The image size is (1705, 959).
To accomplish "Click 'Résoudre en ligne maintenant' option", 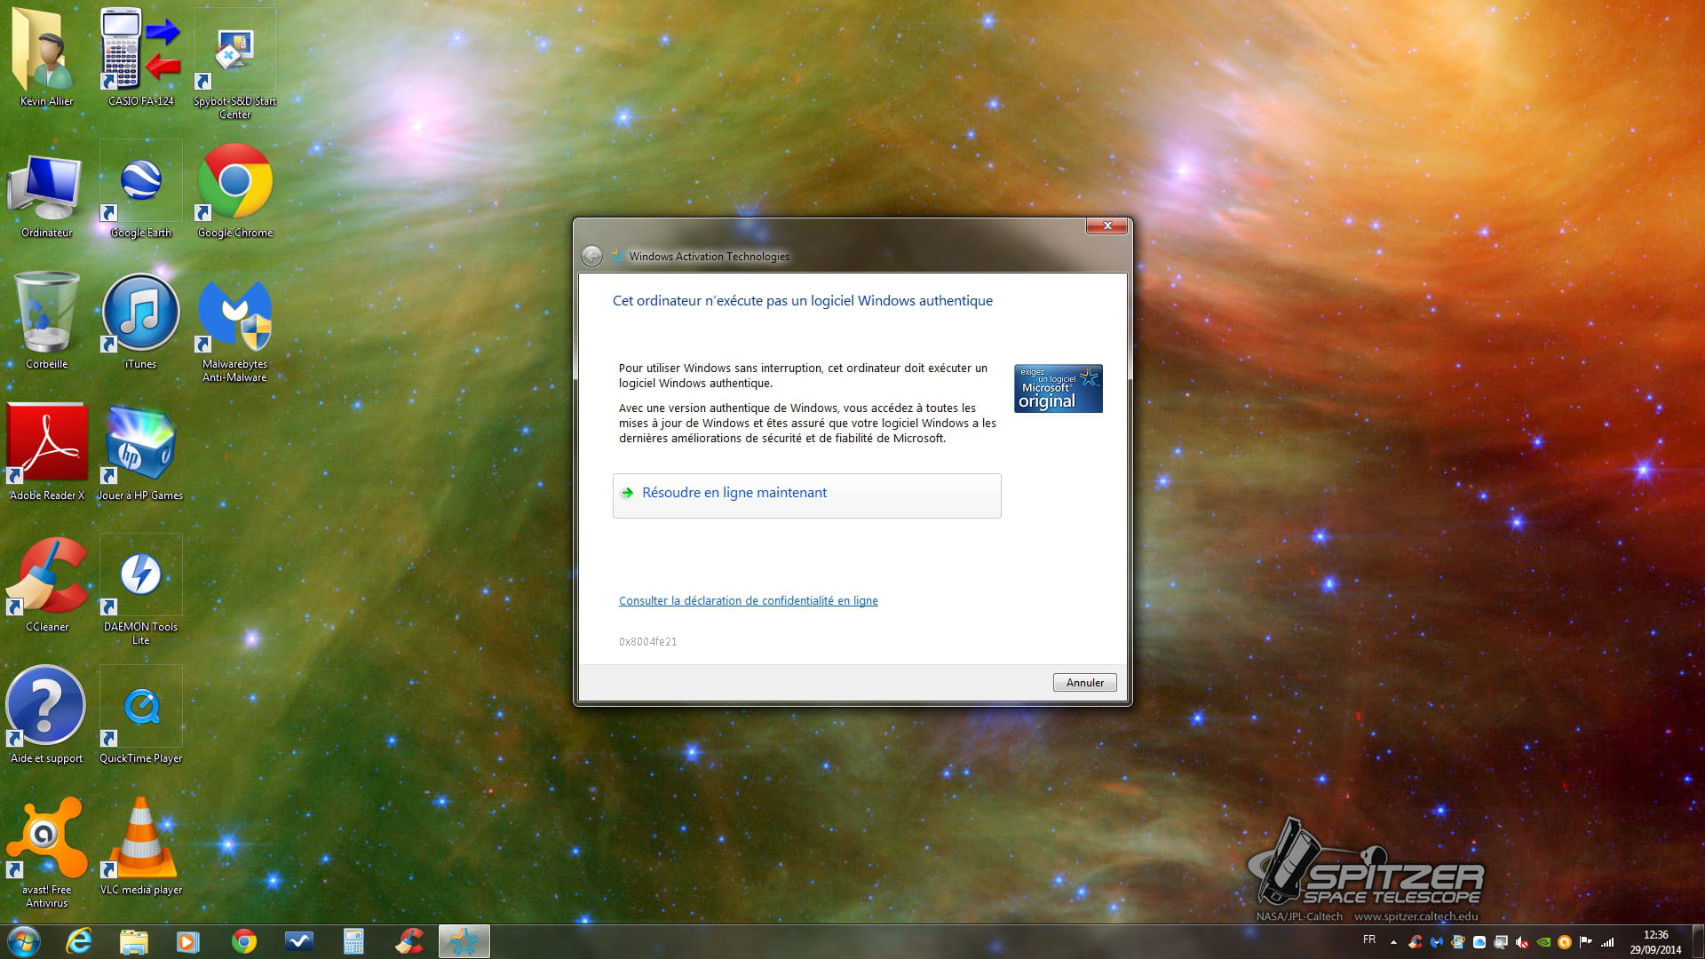I will 806,495.
